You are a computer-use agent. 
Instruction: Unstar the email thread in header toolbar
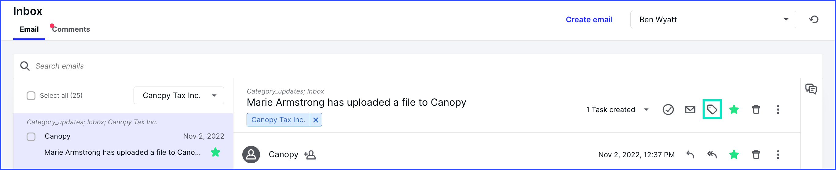point(734,109)
